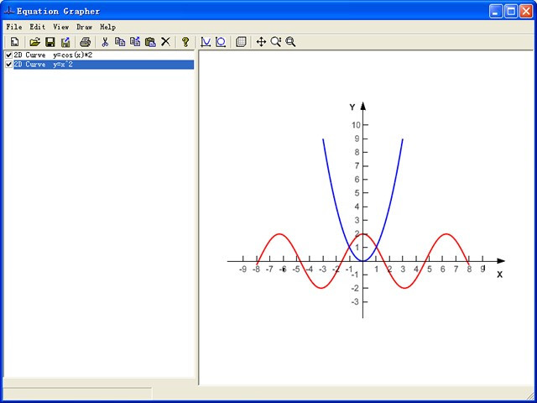Create a new file with the New icon
Image resolution: width=537 pixels, height=403 pixels.
click(14, 42)
